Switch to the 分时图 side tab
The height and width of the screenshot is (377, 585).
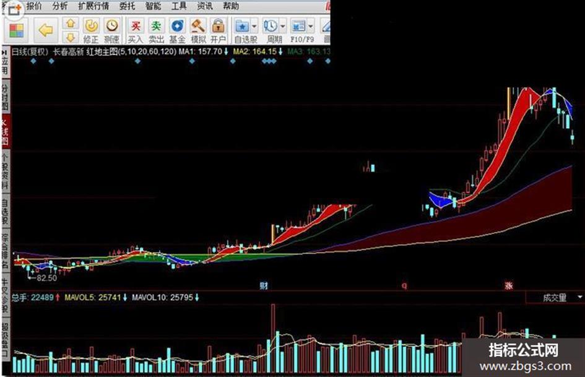click(5, 97)
